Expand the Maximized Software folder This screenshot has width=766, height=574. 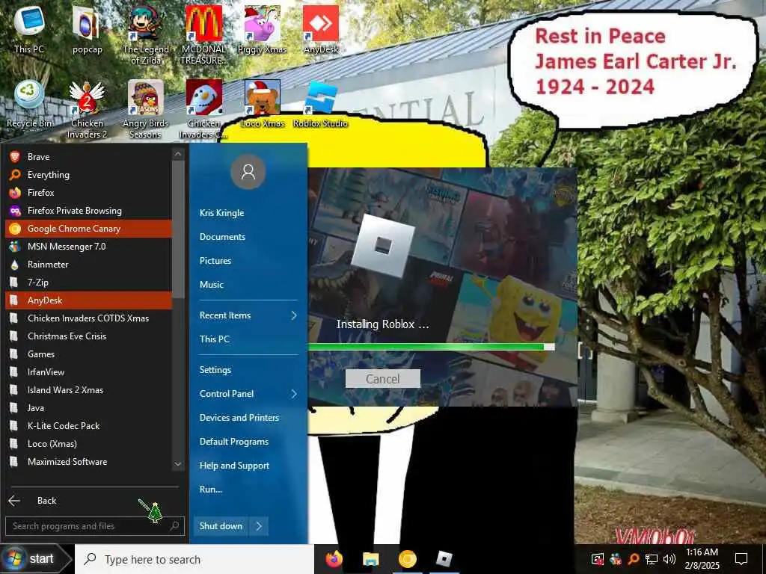(88, 462)
